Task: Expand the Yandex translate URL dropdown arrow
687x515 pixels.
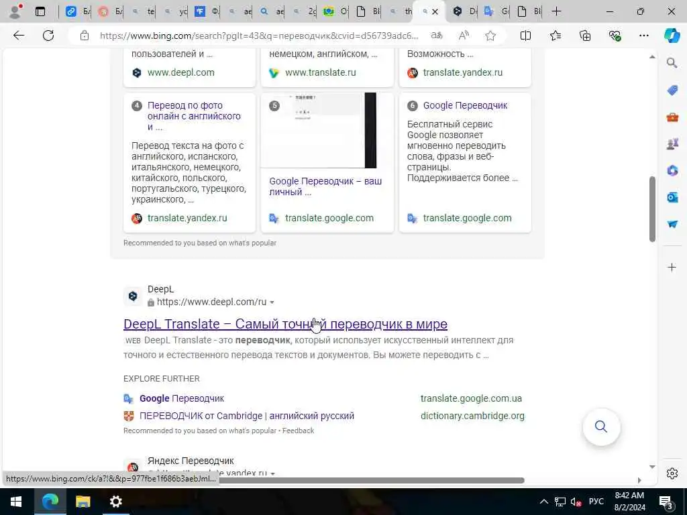Action: click(x=272, y=474)
